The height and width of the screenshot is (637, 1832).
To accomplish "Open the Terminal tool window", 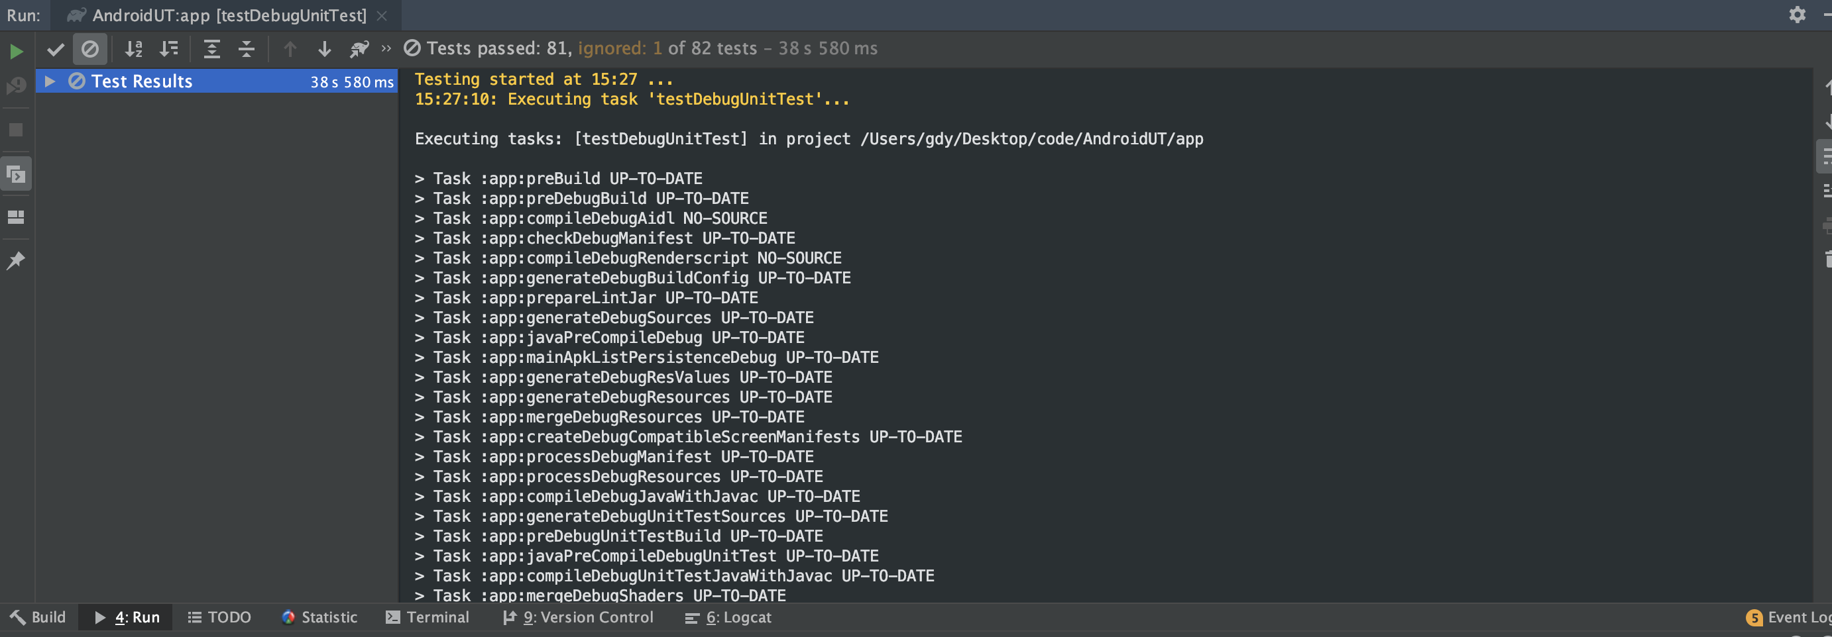I will point(428,617).
